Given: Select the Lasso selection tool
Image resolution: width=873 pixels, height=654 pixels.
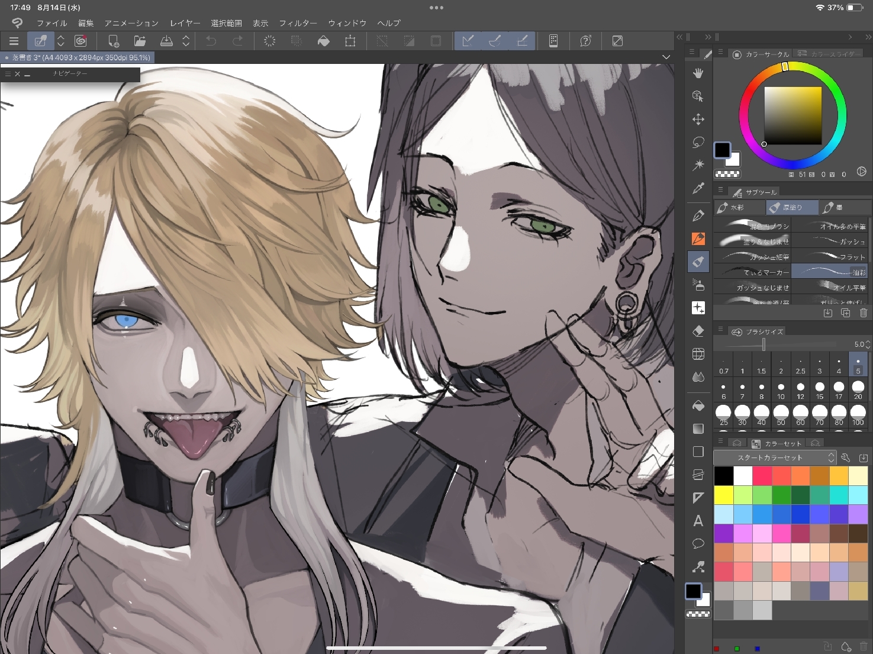Looking at the screenshot, I should coord(698,143).
